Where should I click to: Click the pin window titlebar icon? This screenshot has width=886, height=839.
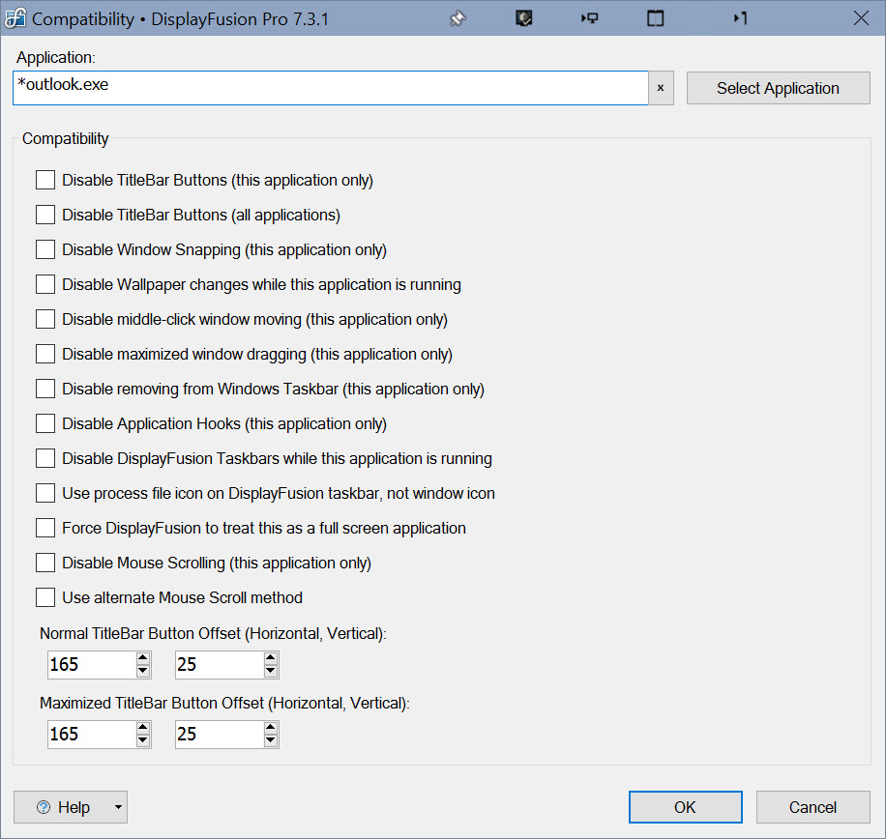click(x=458, y=18)
